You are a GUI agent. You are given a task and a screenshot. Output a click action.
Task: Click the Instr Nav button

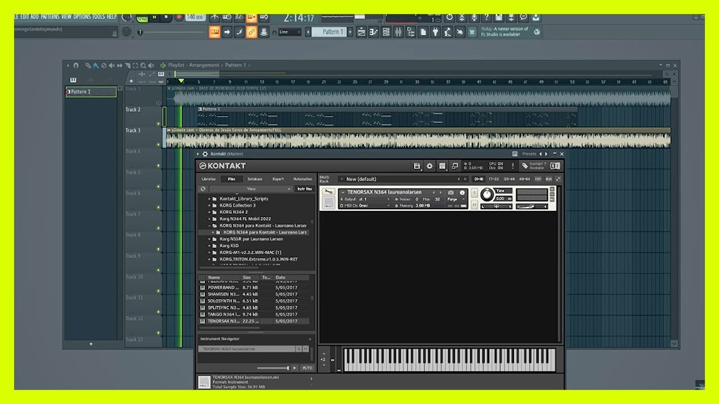(304, 189)
